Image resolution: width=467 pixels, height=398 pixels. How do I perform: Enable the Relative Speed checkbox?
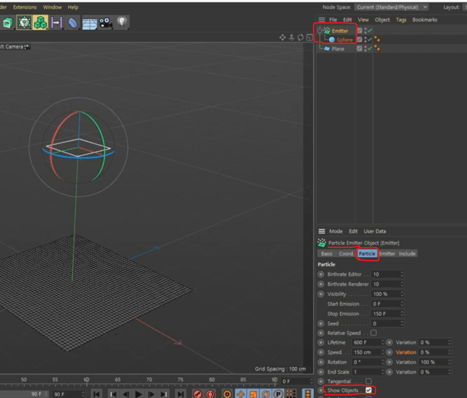[374, 333]
